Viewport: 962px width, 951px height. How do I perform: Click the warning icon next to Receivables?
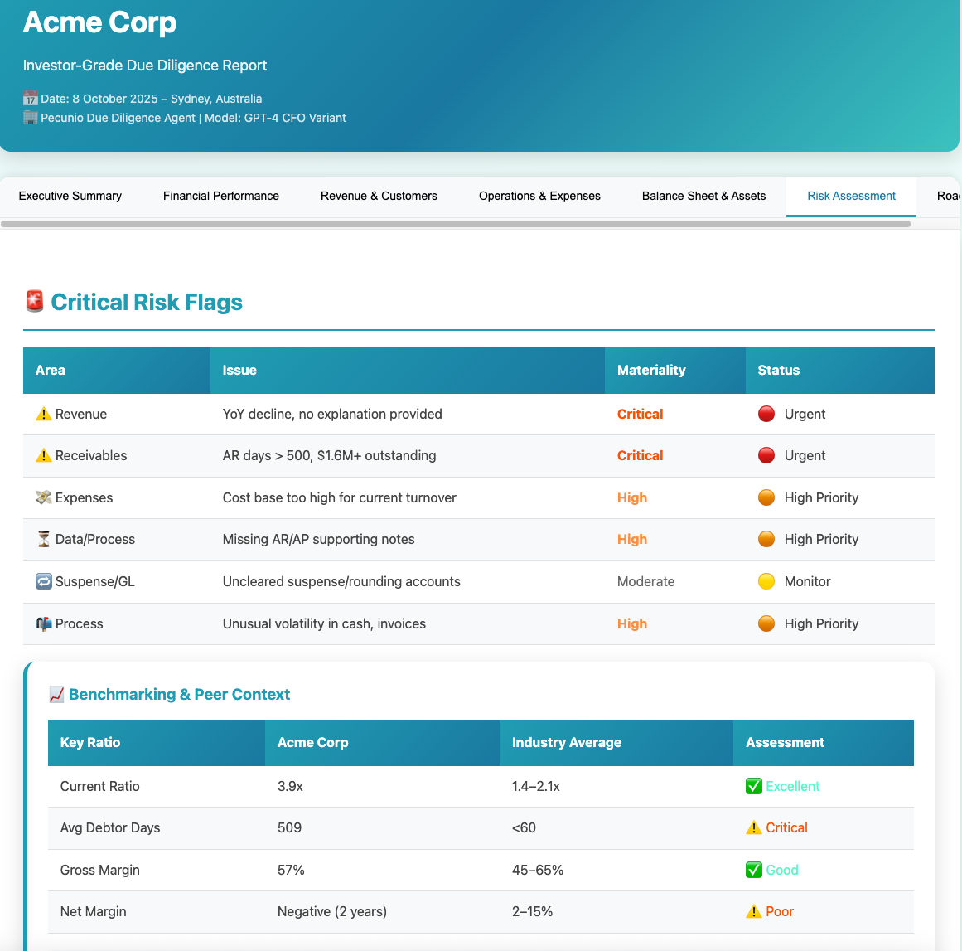click(x=44, y=456)
